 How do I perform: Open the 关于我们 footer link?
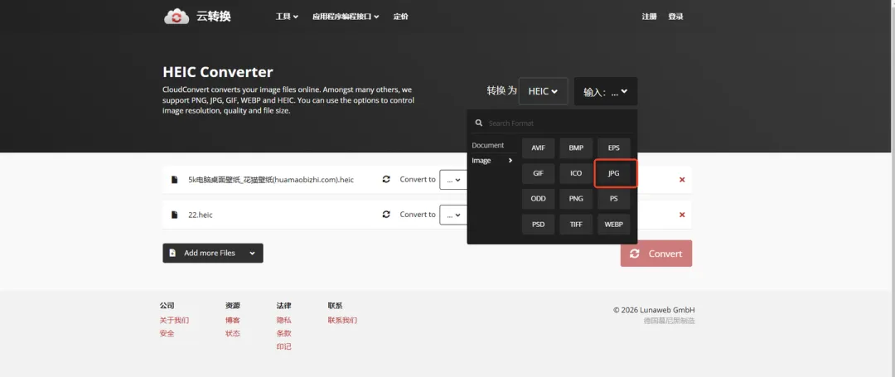tap(174, 320)
